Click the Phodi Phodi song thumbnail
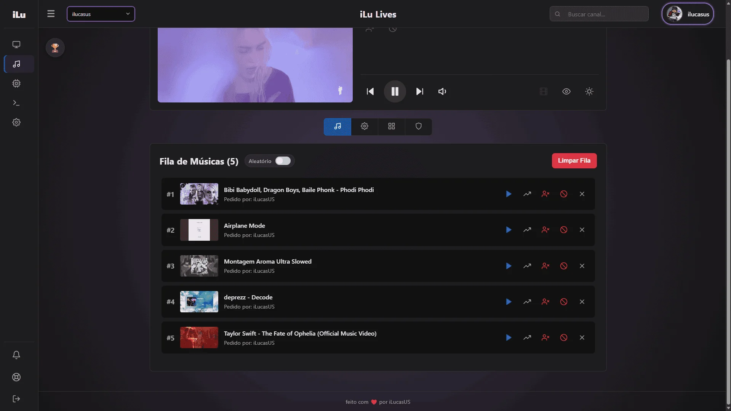Viewport: 731px width, 411px height. point(199,194)
